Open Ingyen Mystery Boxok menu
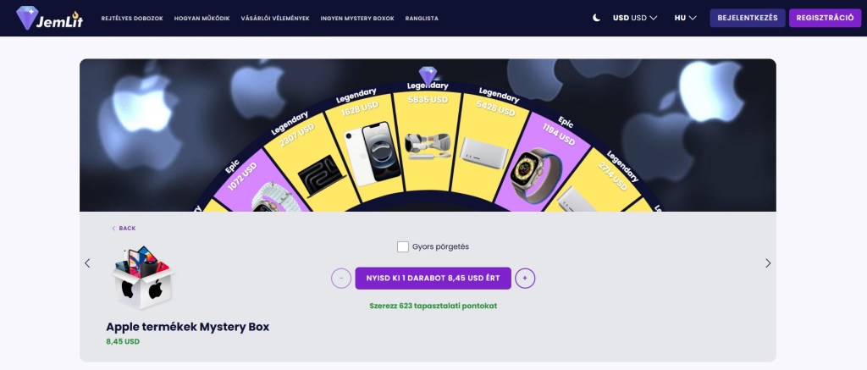The height and width of the screenshot is (370, 867). [x=357, y=19]
